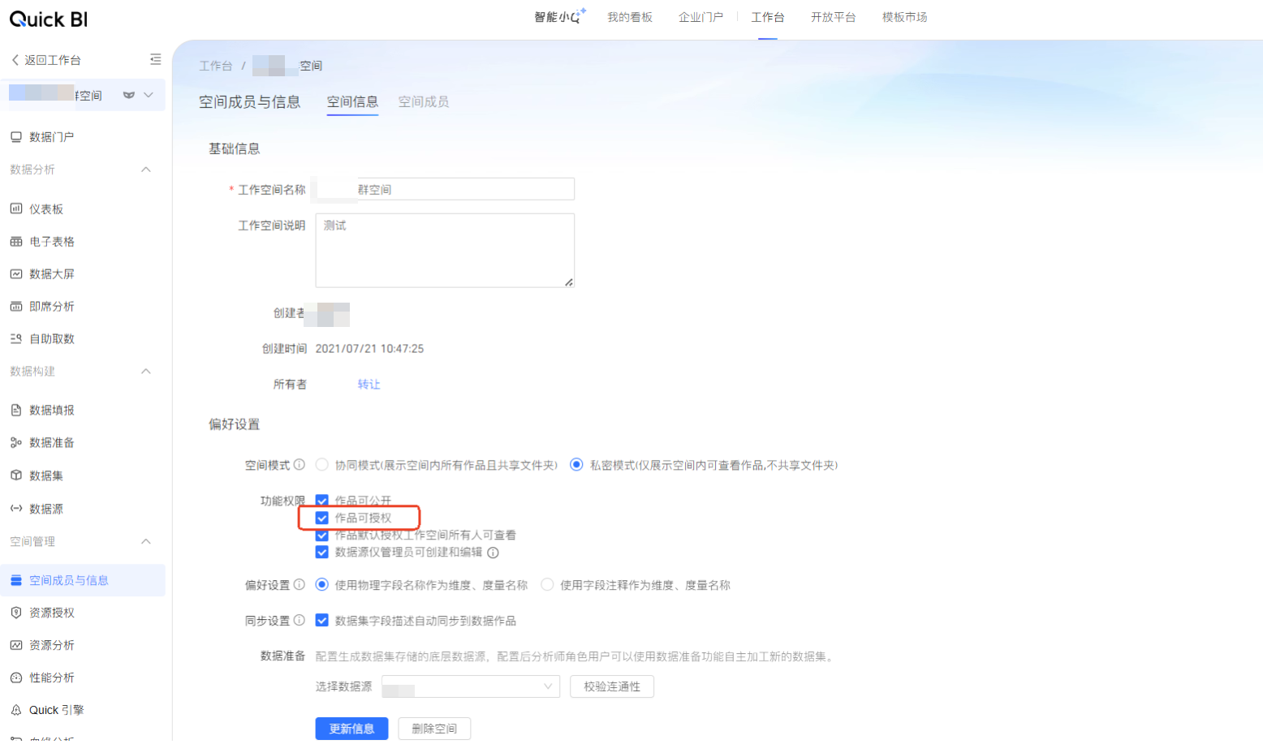Select 使用字段注释作为维度 radio option

(x=547, y=585)
